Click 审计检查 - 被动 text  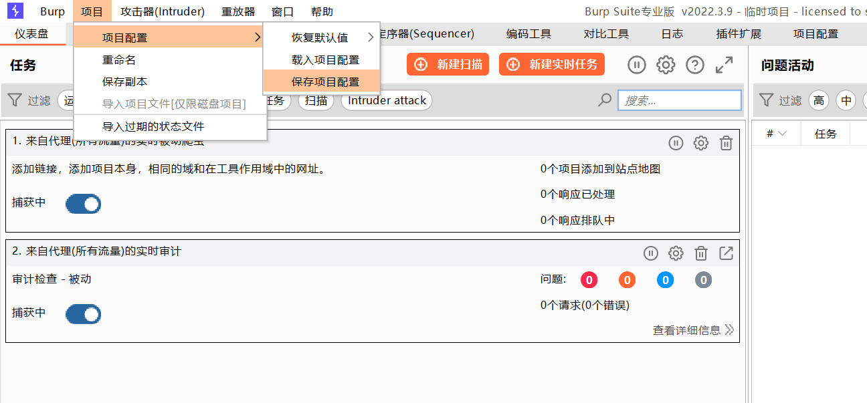tap(52, 279)
